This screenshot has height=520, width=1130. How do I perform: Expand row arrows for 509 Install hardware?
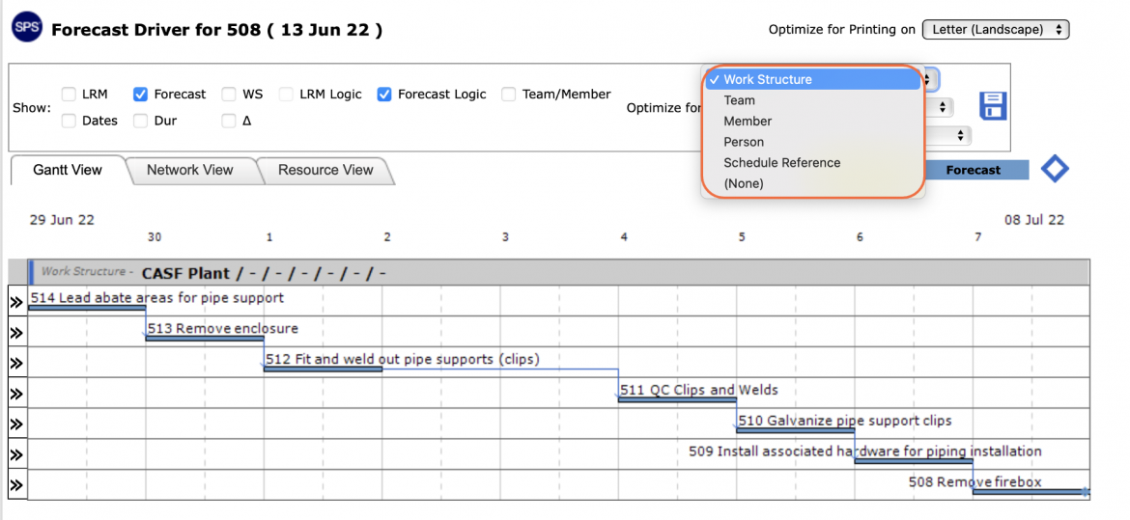[x=16, y=454]
